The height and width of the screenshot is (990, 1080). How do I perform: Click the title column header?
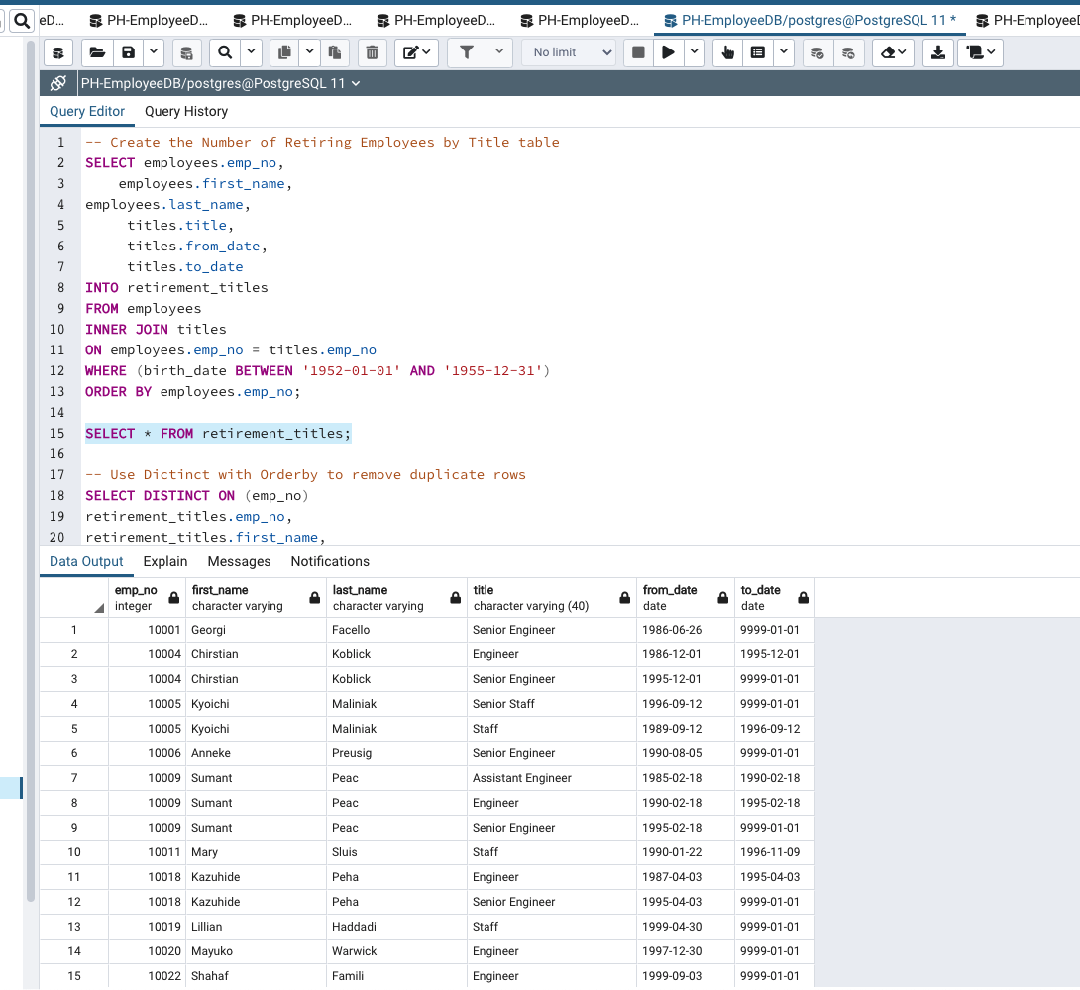tap(551, 598)
